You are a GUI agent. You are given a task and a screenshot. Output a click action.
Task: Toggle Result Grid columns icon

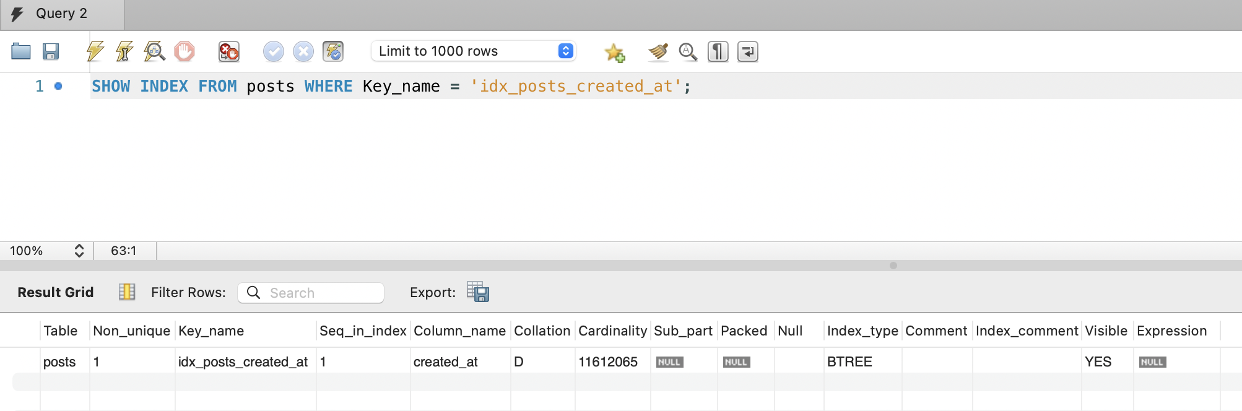coord(127,292)
